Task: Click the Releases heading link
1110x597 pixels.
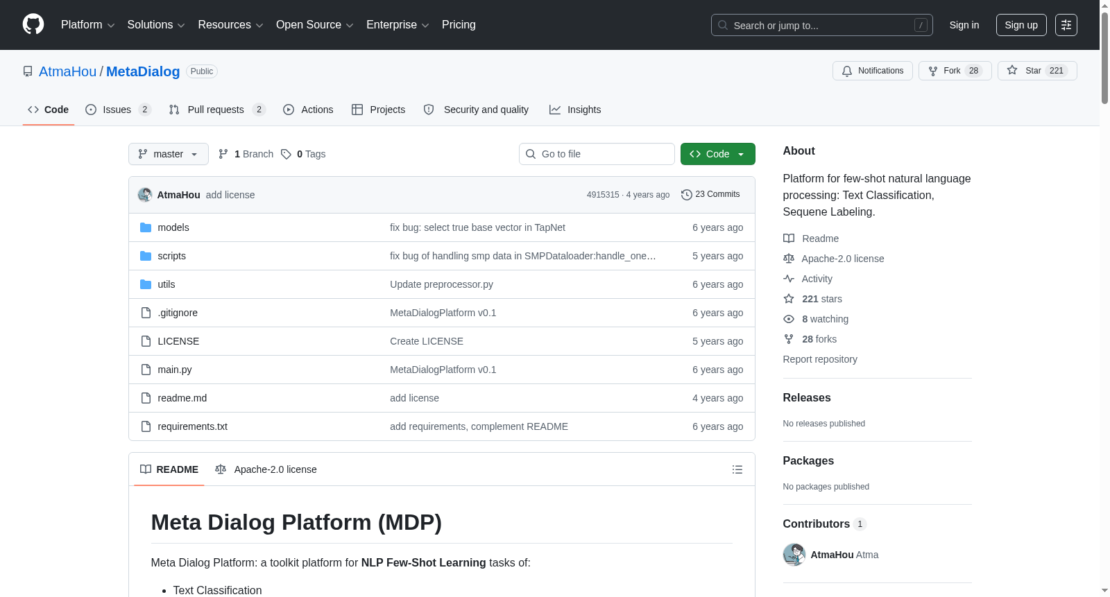Action: click(807, 398)
